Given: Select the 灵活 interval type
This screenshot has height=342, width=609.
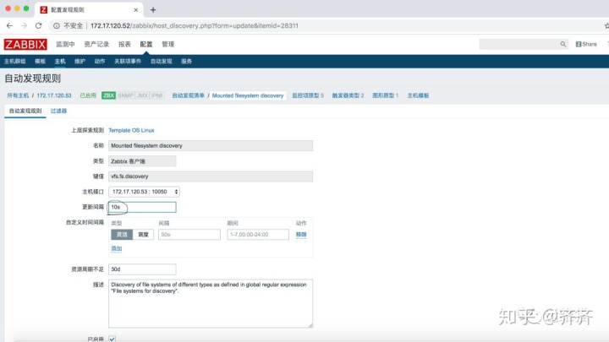Looking at the screenshot, I should (x=122, y=235).
